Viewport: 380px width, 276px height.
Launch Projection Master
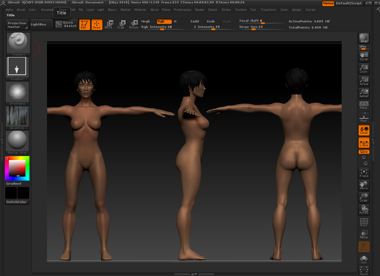tap(17, 25)
